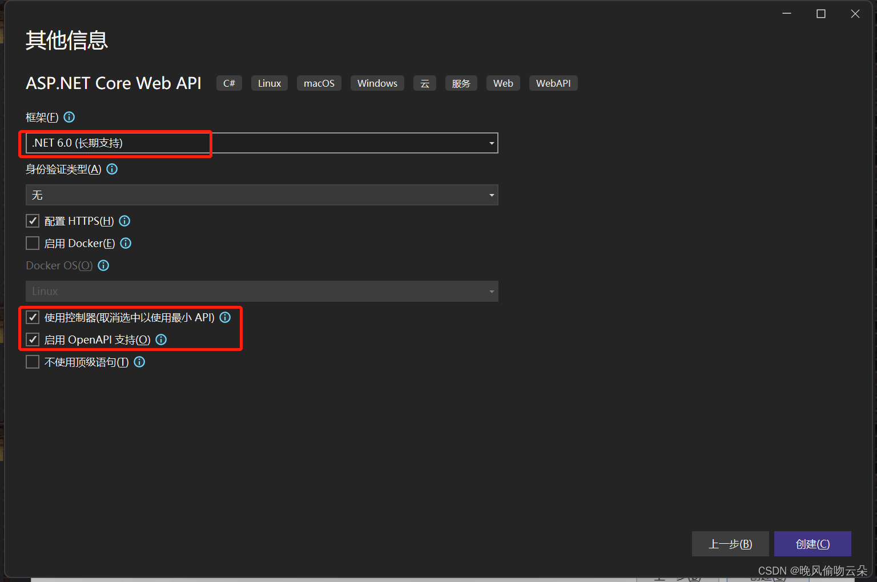The image size is (877, 582).
Task: Click the Web tag
Action: click(x=503, y=83)
